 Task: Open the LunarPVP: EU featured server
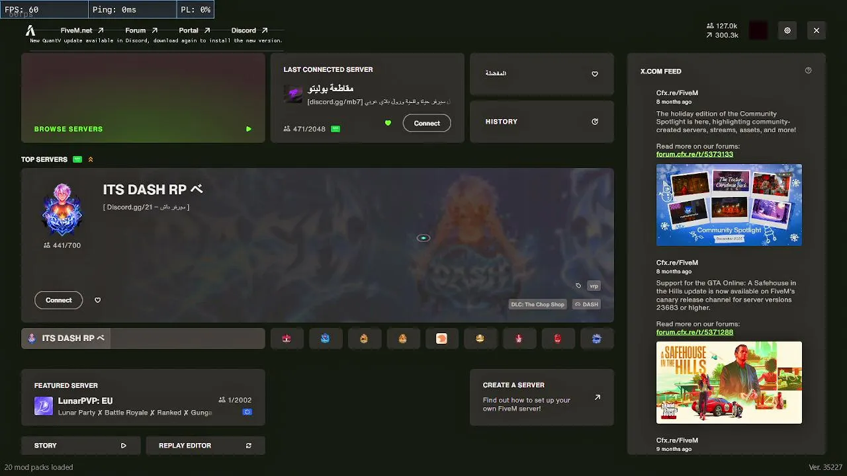[143, 397]
